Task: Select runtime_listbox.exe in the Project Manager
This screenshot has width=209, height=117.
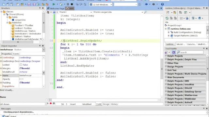Action: [181, 29]
